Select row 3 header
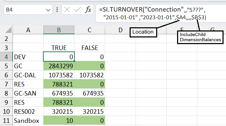Screen dimensions: 226x126 point(6,48)
